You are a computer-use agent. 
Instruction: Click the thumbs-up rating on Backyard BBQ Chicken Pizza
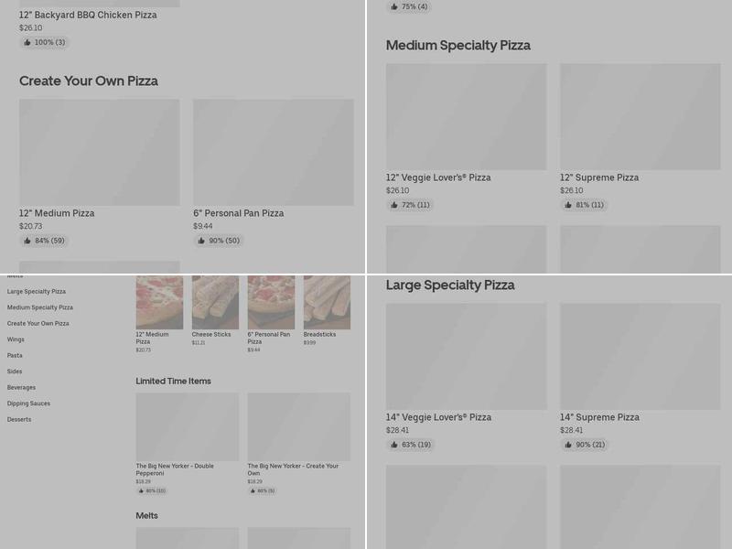43,42
